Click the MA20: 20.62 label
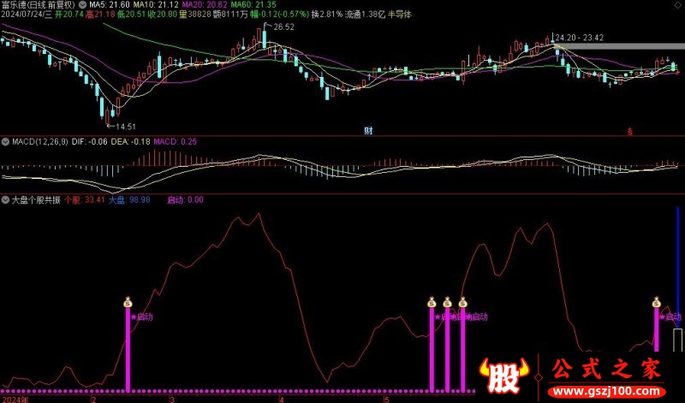This screenshot has height=403, width=685. 205,5
